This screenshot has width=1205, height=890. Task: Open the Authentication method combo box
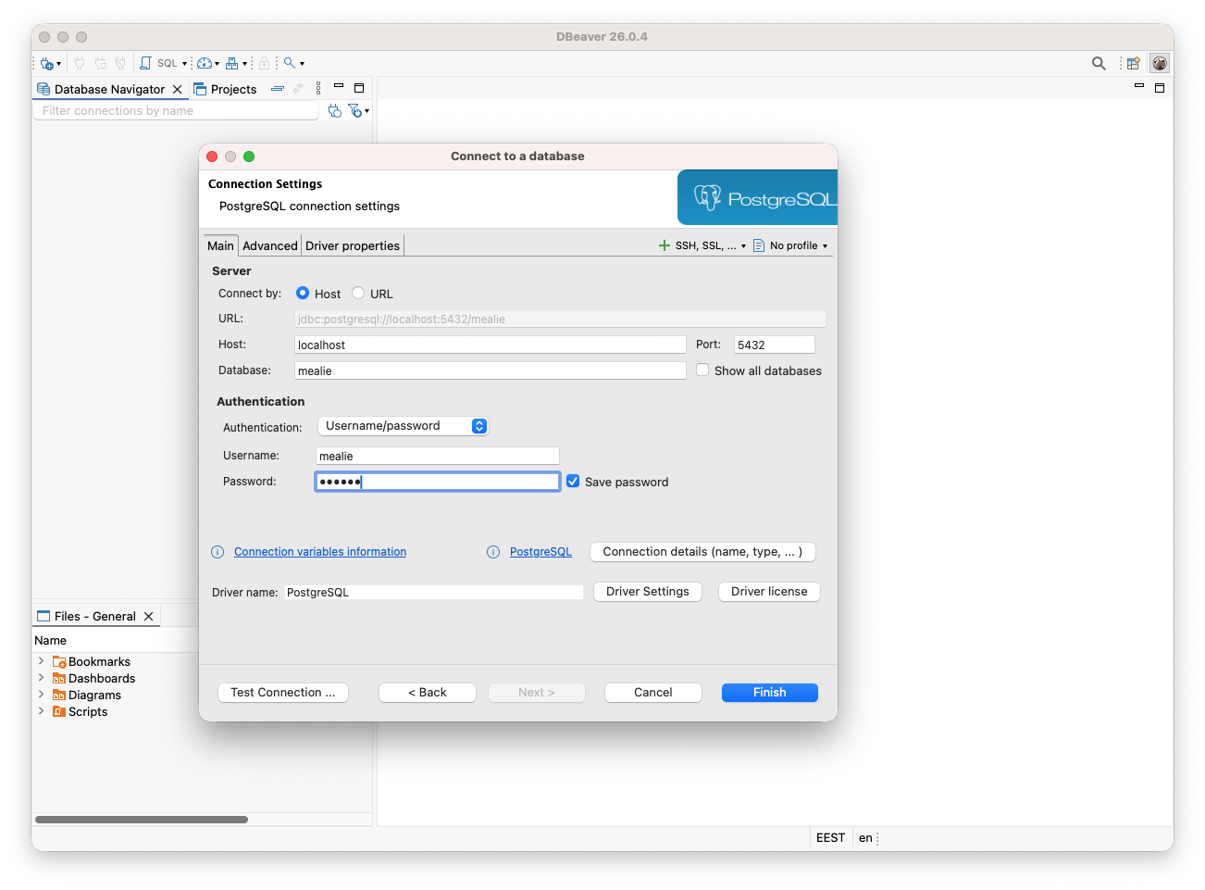pos(403,426)
